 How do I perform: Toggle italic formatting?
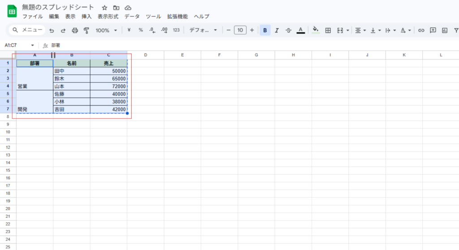[x=277, y=30]
